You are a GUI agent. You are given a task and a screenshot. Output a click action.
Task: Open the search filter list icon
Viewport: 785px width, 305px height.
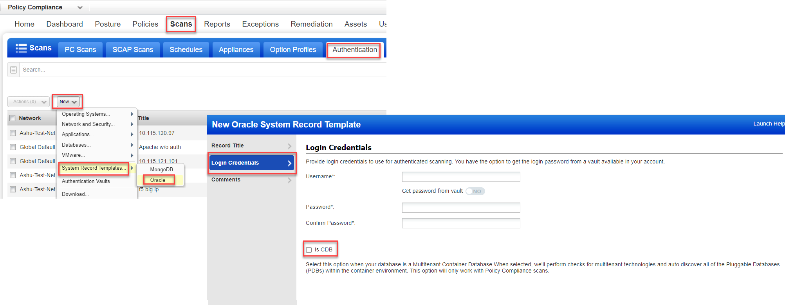pyautogui.click(x=13, y=70)
